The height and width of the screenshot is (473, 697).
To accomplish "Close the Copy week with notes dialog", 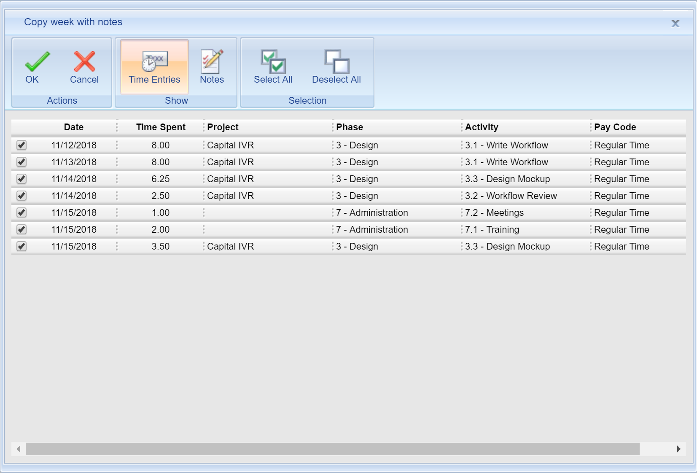I will tap(675, 24).
